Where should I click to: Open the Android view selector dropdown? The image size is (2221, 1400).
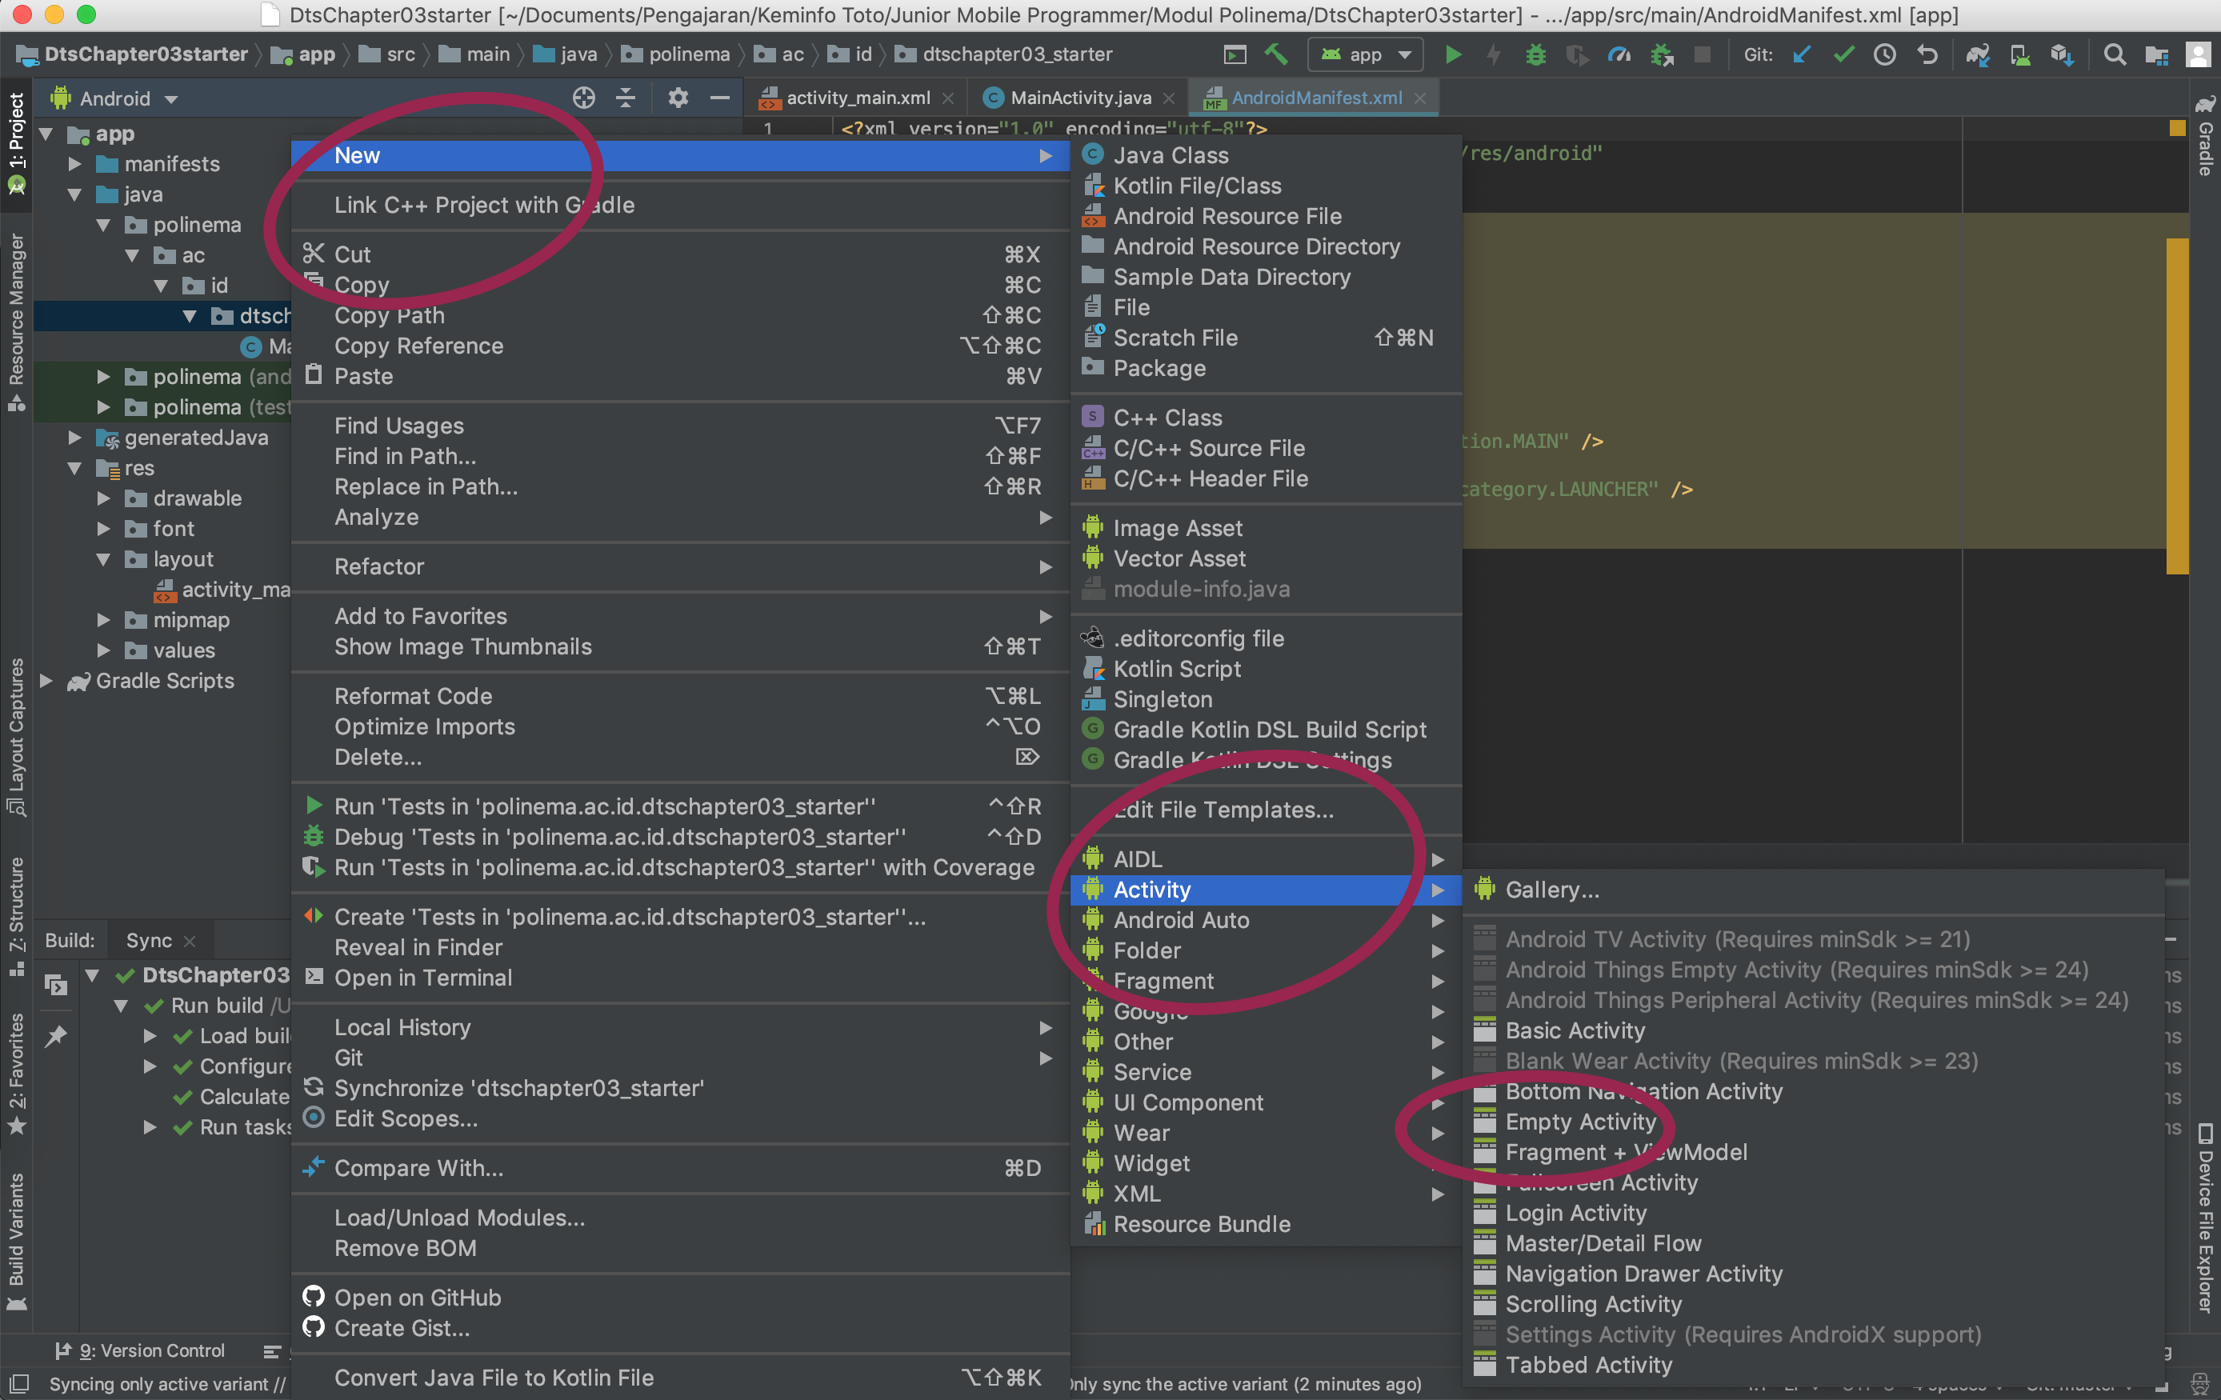(115, 98)
